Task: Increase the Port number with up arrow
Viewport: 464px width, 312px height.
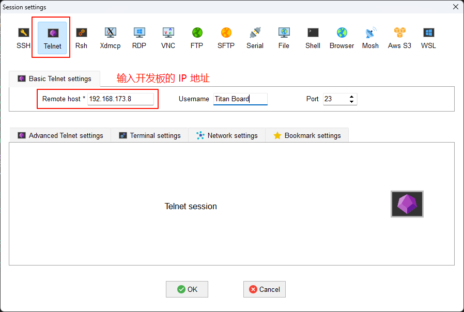Action: point(352,96)
